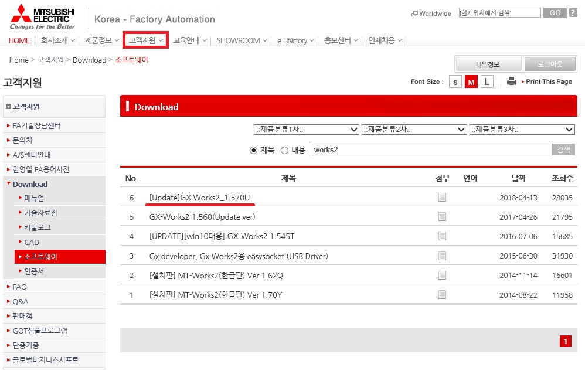Expand the 교육안내 menu

(x=190, y=40)
